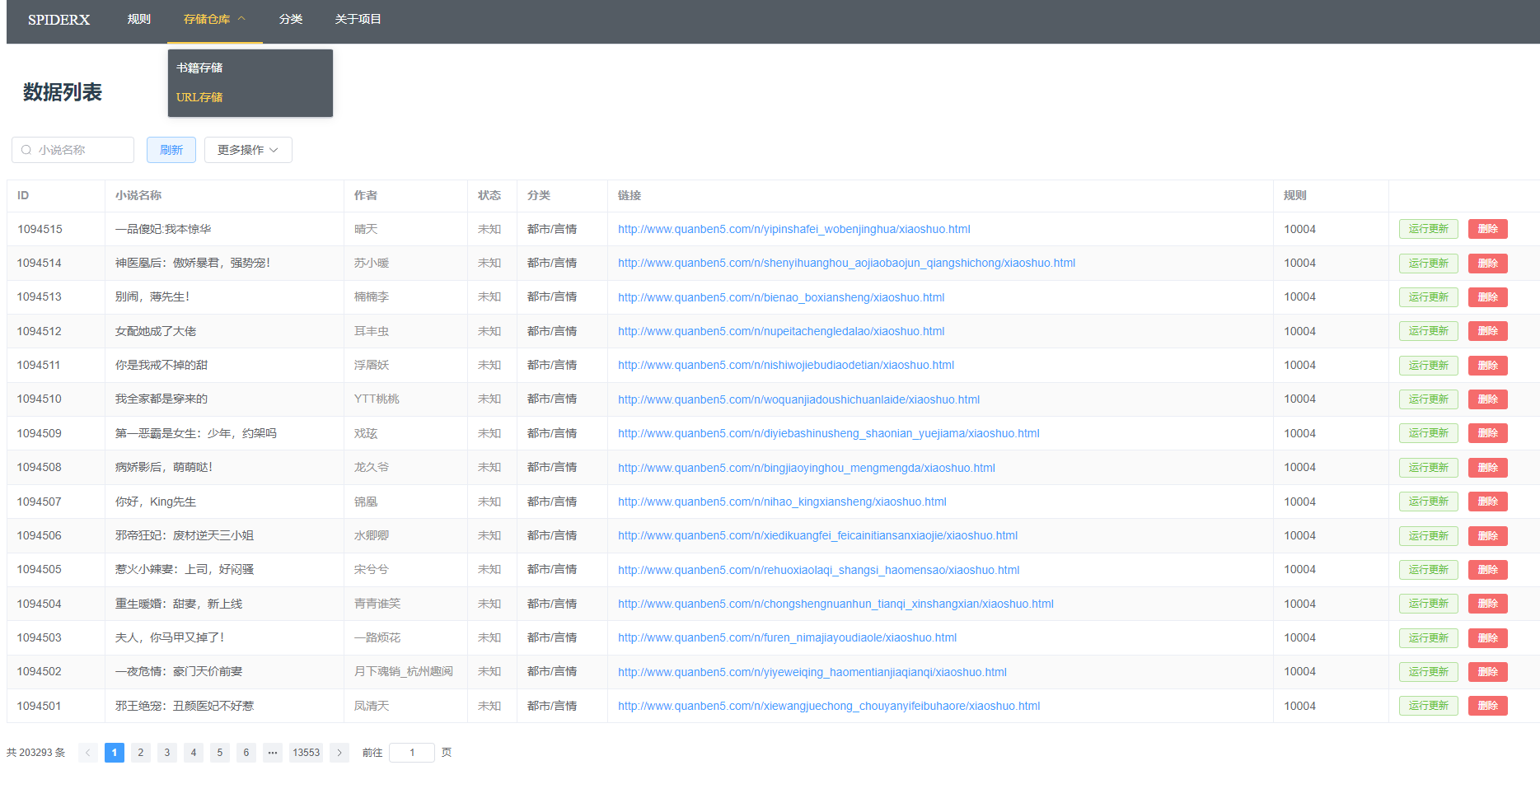Run update for row 1094510

pyautogui.click(x=1429, y=399)
